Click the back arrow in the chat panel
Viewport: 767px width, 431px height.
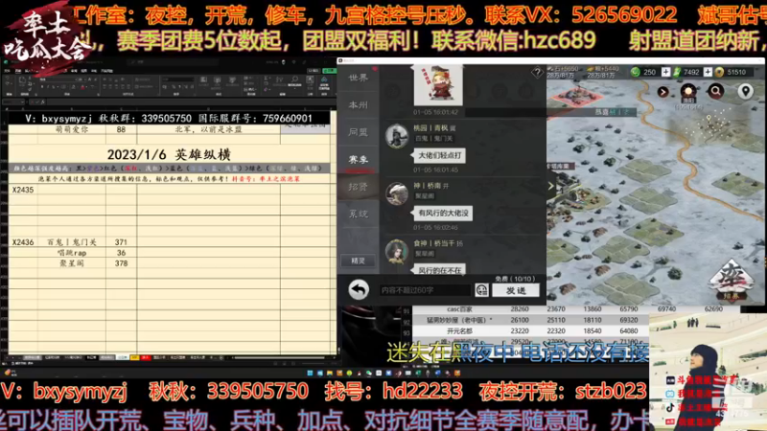[359, 290]
